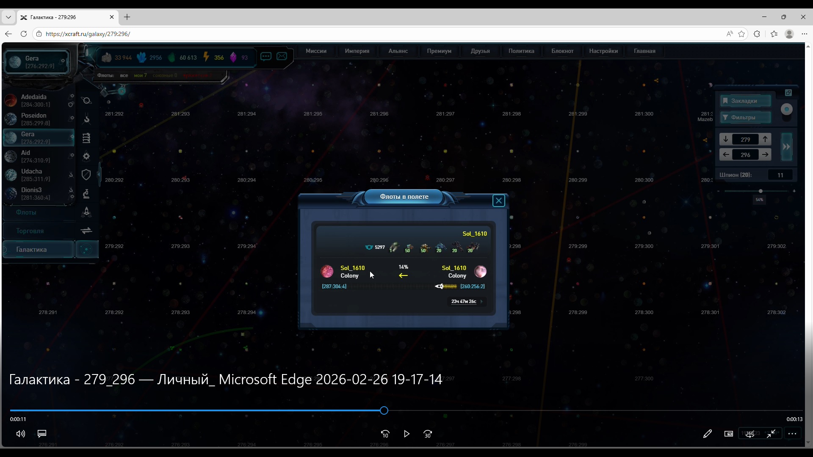Click the Шпион count input field

tap(780, 175)
